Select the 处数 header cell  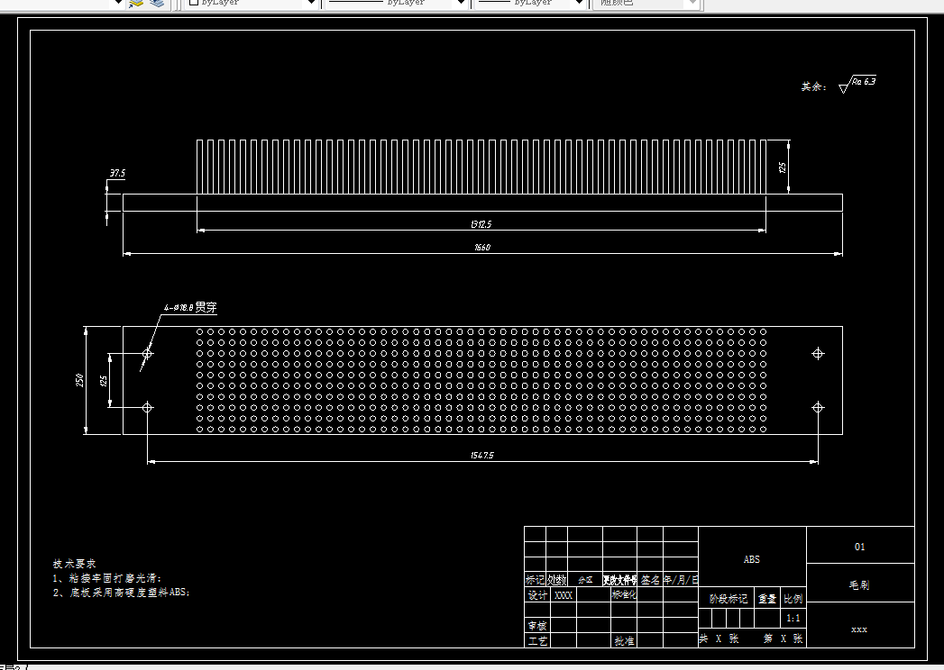tap(557, 580)
